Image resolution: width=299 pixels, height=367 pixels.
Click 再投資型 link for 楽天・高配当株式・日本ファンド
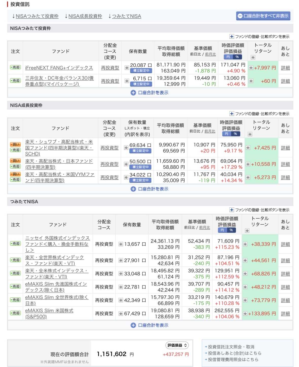point(109,164)
